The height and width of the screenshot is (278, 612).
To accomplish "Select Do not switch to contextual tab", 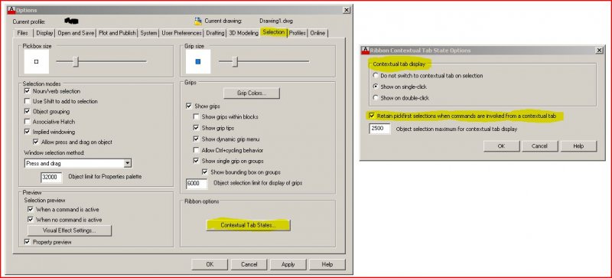I will 376,76.
